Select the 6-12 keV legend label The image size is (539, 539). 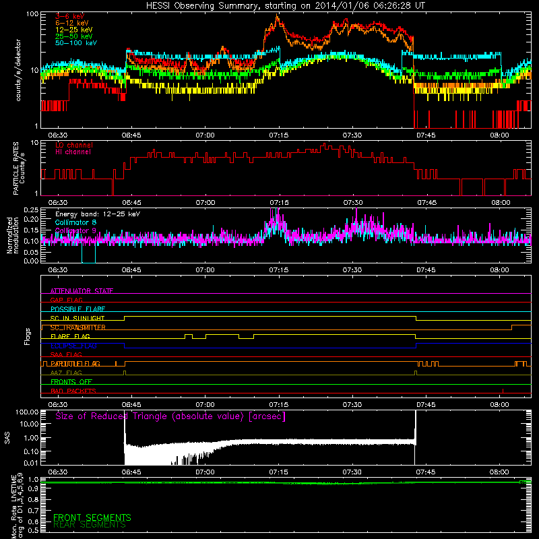tap(72, 23)
